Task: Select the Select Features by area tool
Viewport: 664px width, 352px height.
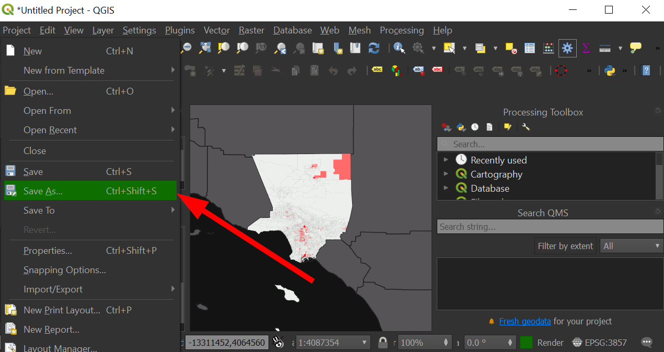Action: [449, 48]
